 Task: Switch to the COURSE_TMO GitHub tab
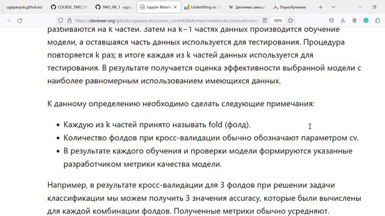(69, 7)
